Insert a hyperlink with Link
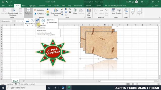161x90 pixels. pos(126,11)
